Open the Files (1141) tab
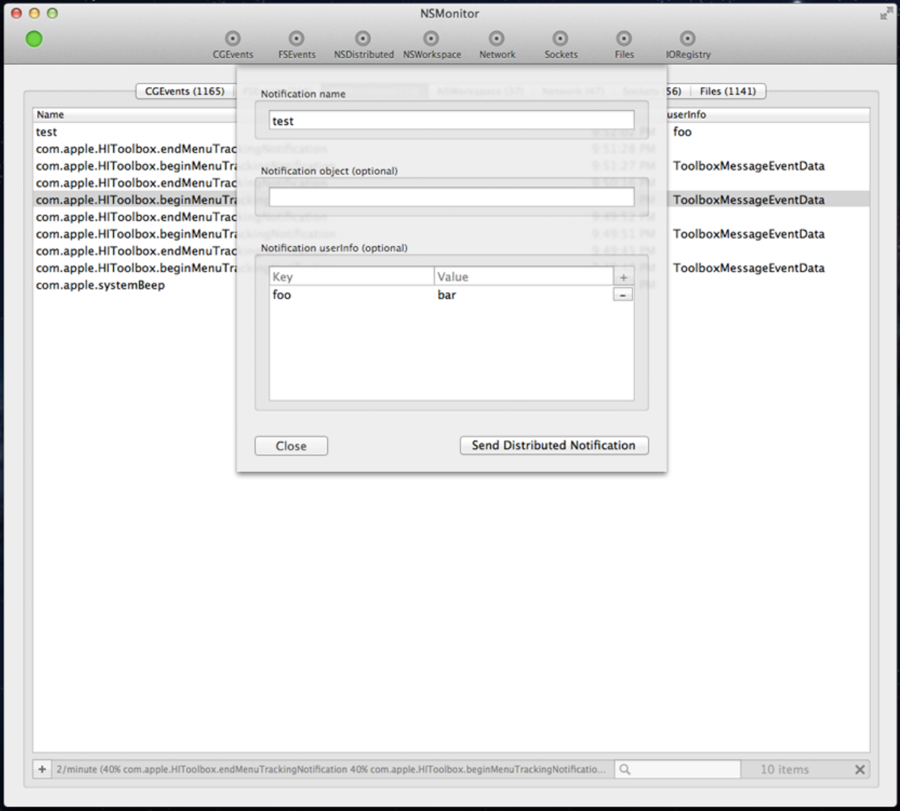Viewport: 900px width, 811px height. 728,91
